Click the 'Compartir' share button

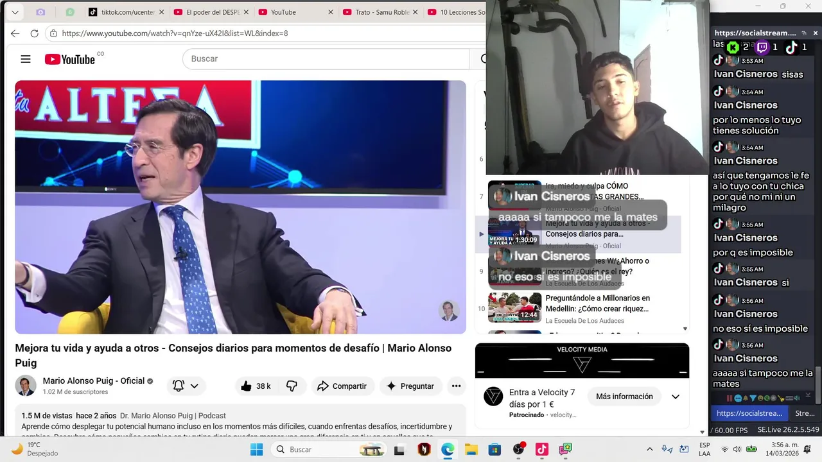[342, 386]
